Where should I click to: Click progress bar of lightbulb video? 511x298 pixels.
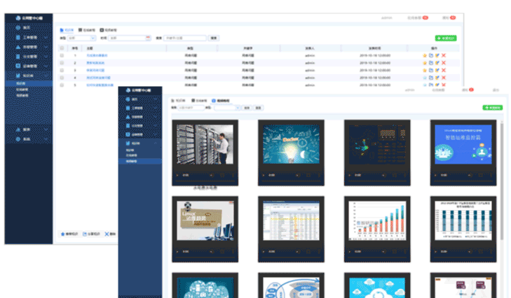click(x=291, y=180)
